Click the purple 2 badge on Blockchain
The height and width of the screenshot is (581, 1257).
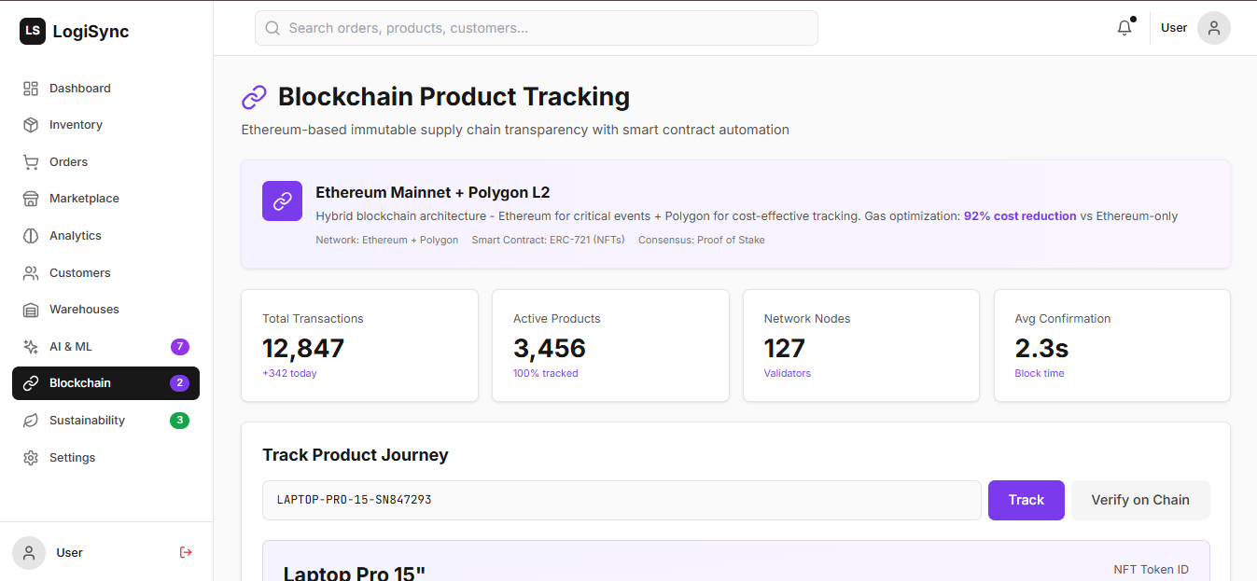180,383
